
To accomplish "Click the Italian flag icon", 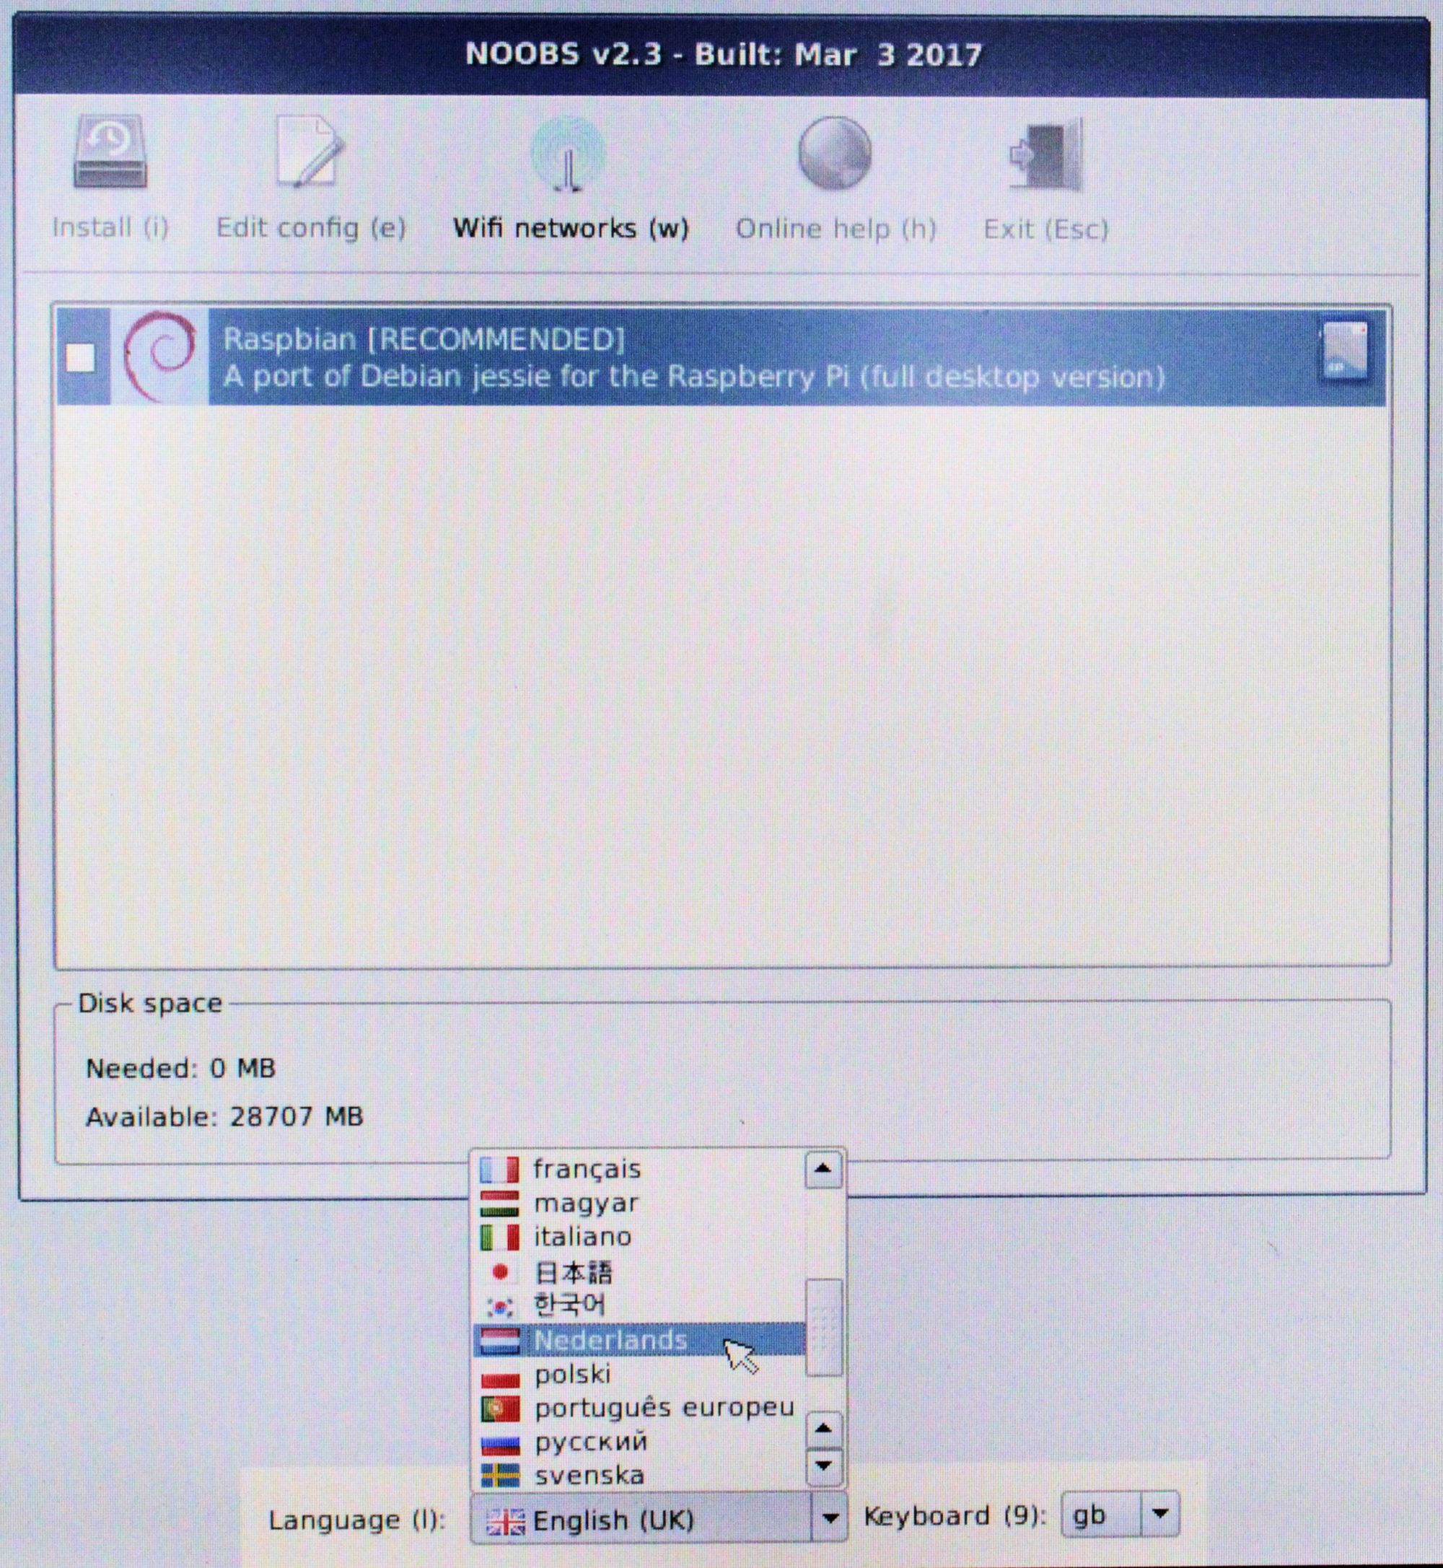I will click(x=500, y=1237).
